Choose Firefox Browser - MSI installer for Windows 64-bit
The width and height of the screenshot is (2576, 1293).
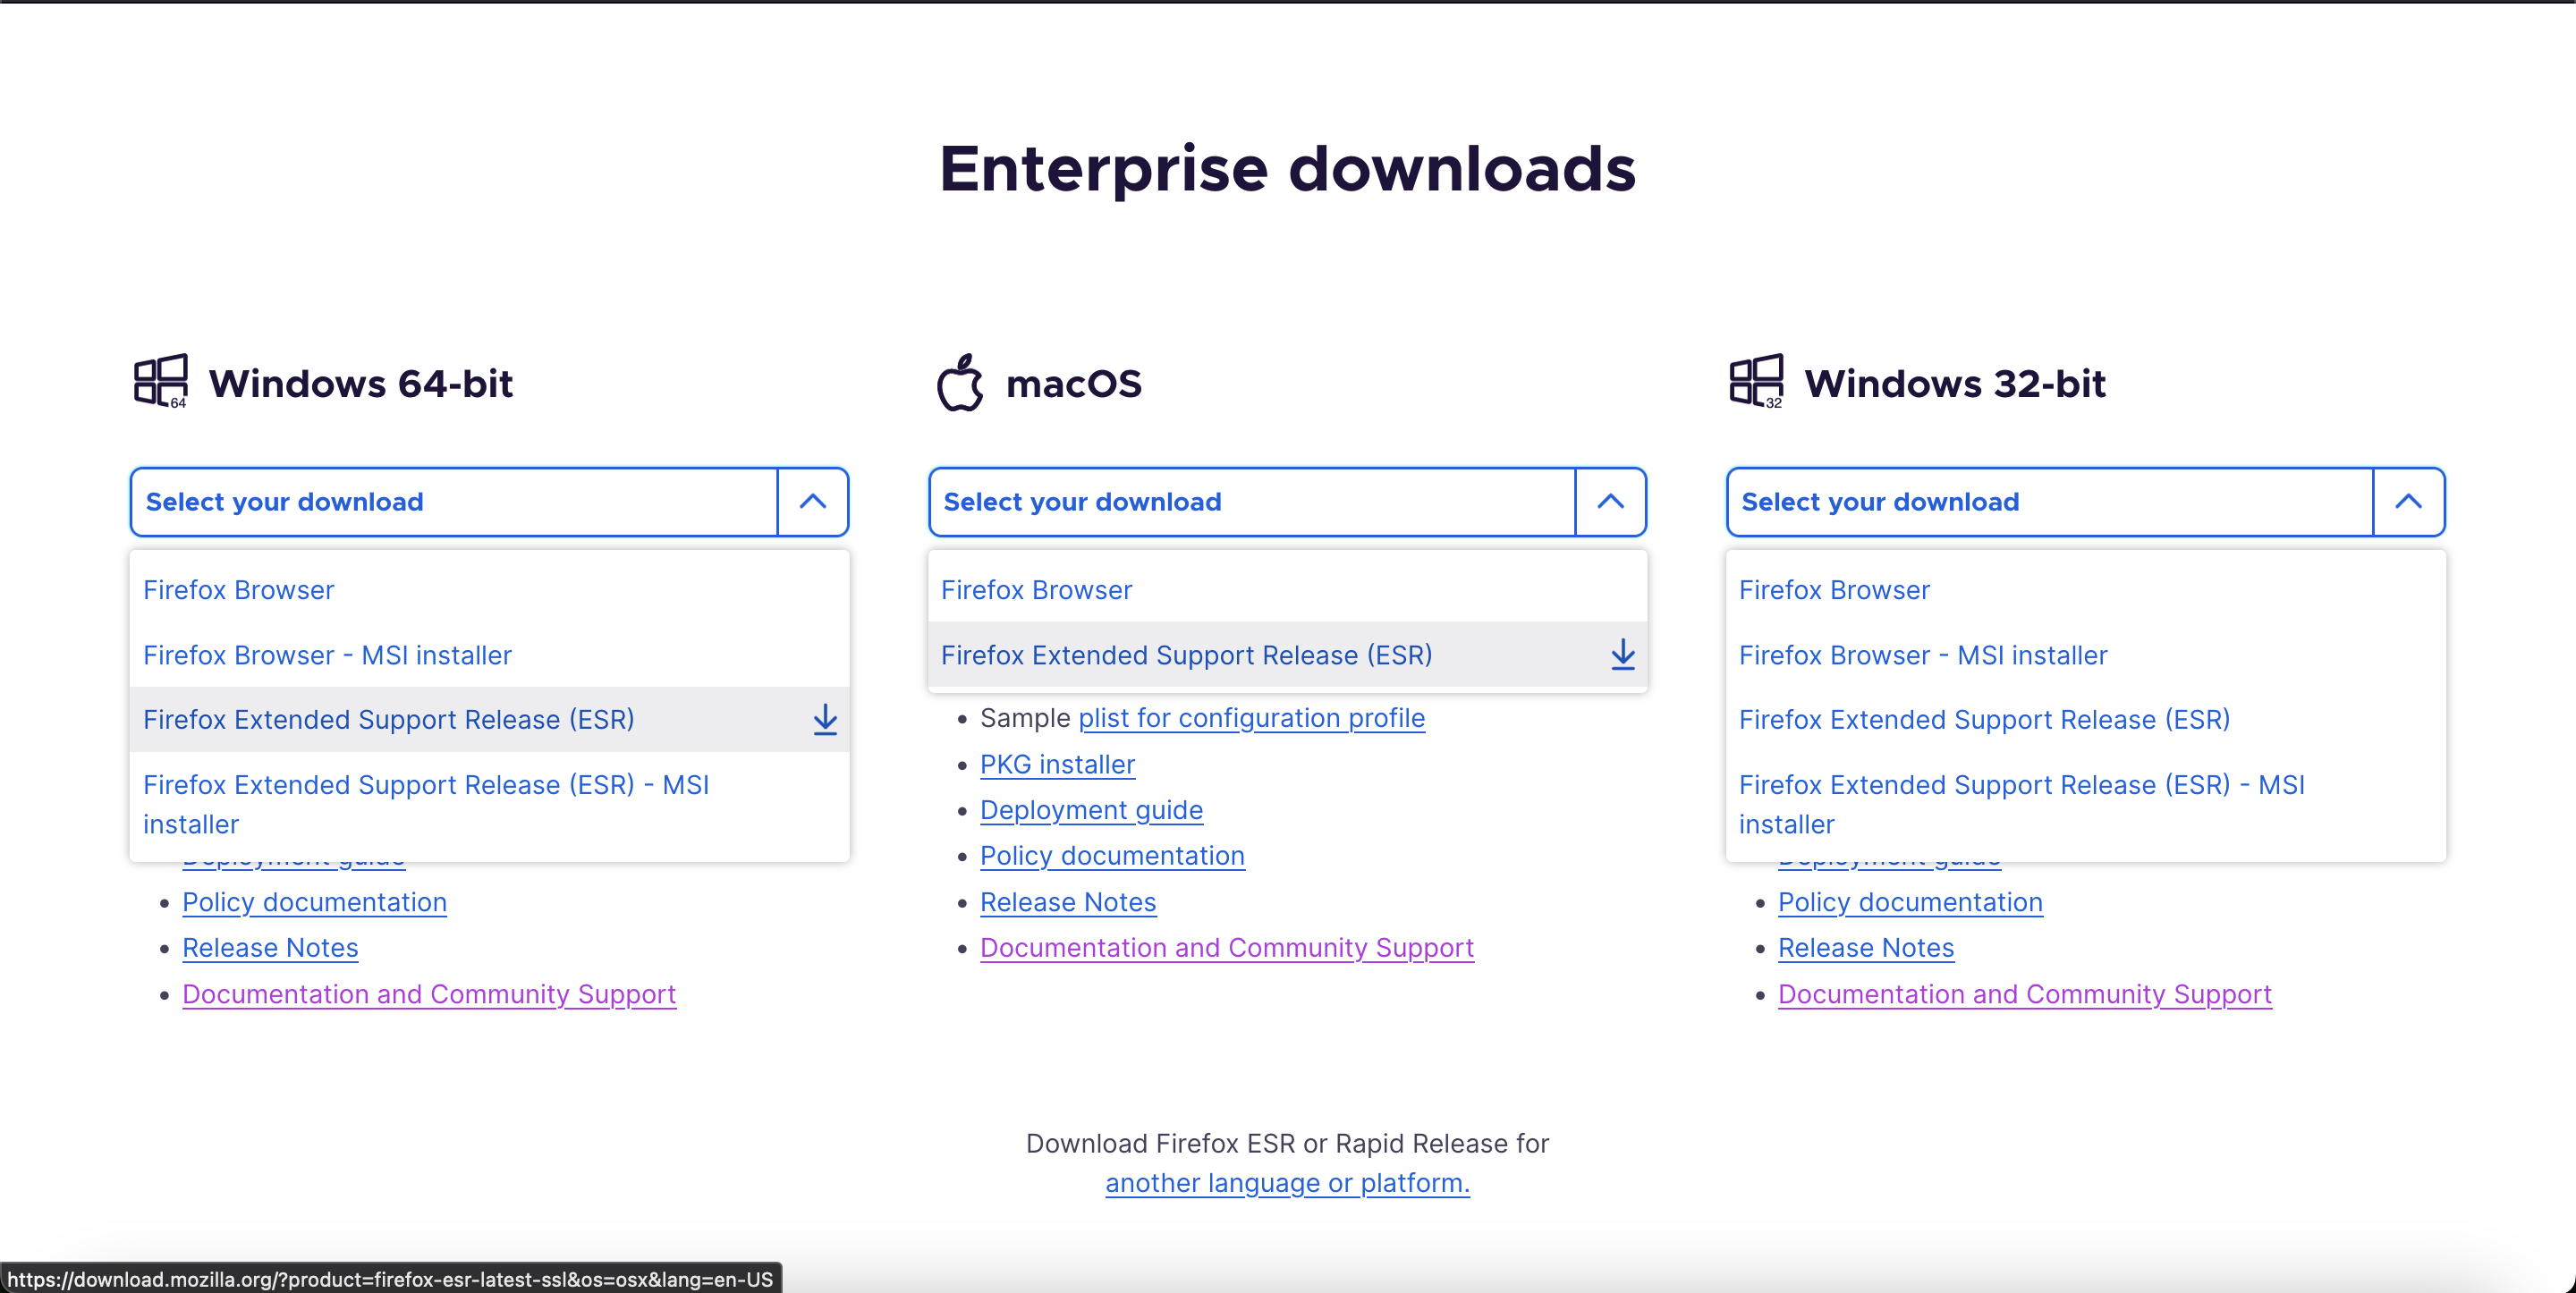489,655
